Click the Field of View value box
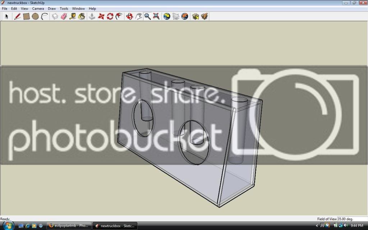 pyautogui.click(x=352, y=219)
